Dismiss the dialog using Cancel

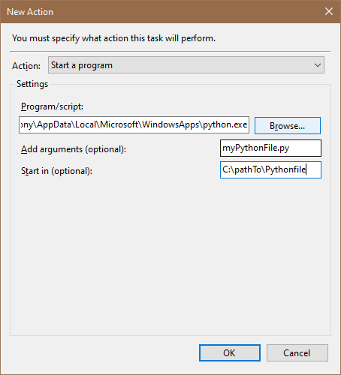(x=297, y=353)
